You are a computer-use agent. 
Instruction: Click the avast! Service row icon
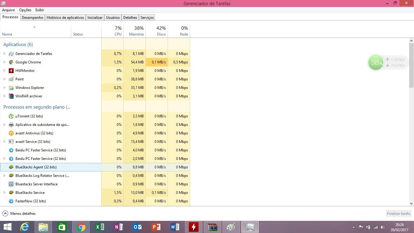(11, 142)
